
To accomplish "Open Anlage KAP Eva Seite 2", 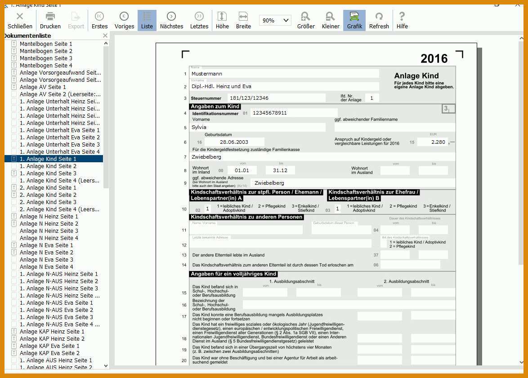I will point(49,353).
